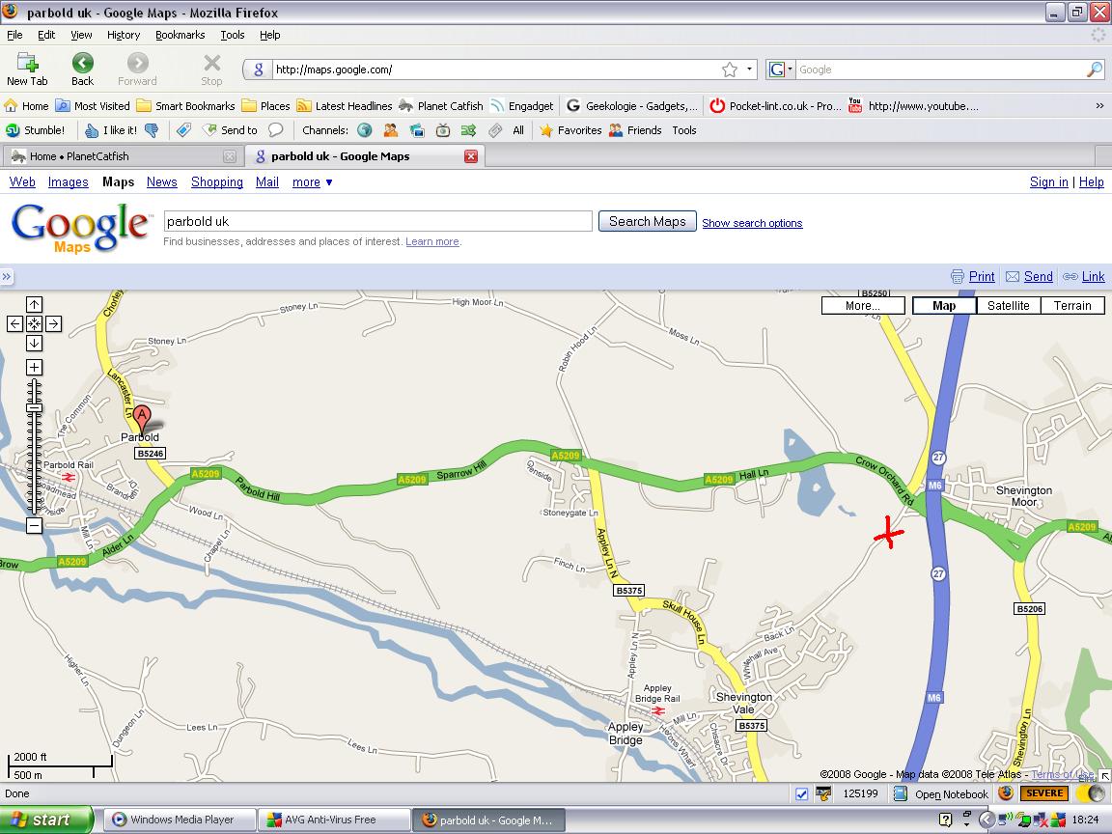
Task: Select the people channel icon
Action: [x=391, y=130]
